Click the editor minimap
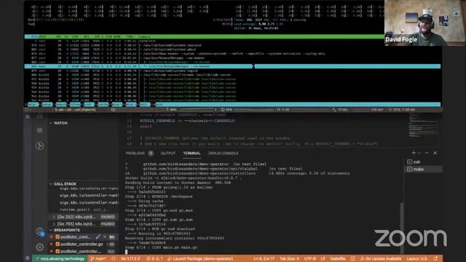 click(424, 126)
